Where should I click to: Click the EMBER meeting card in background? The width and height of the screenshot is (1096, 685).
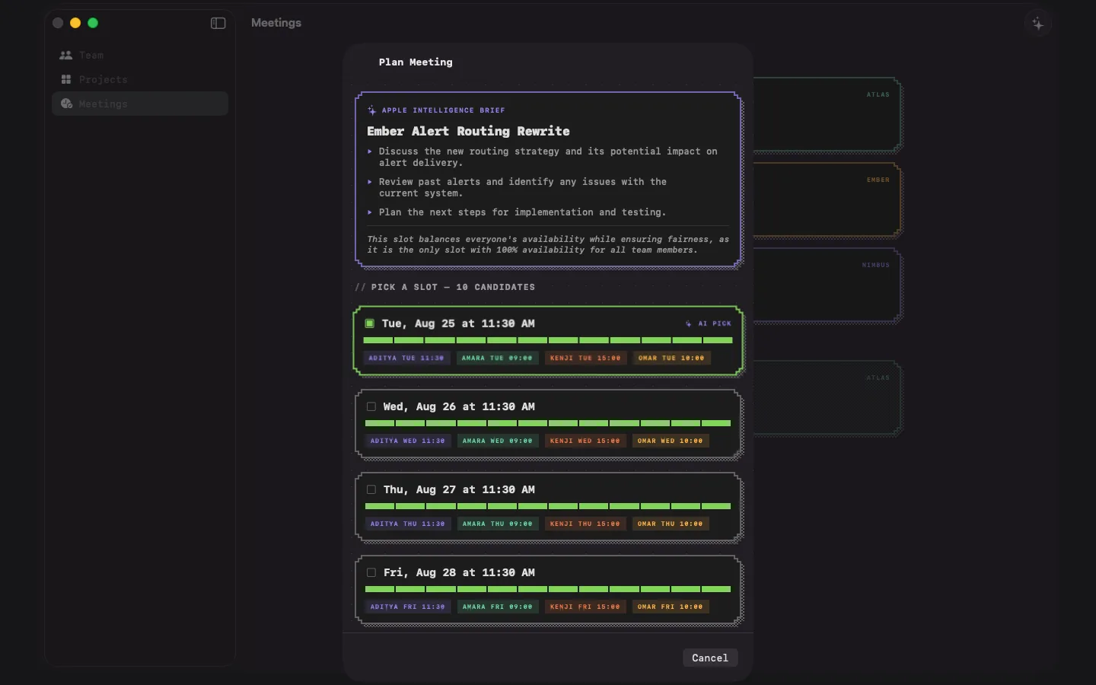827,200
